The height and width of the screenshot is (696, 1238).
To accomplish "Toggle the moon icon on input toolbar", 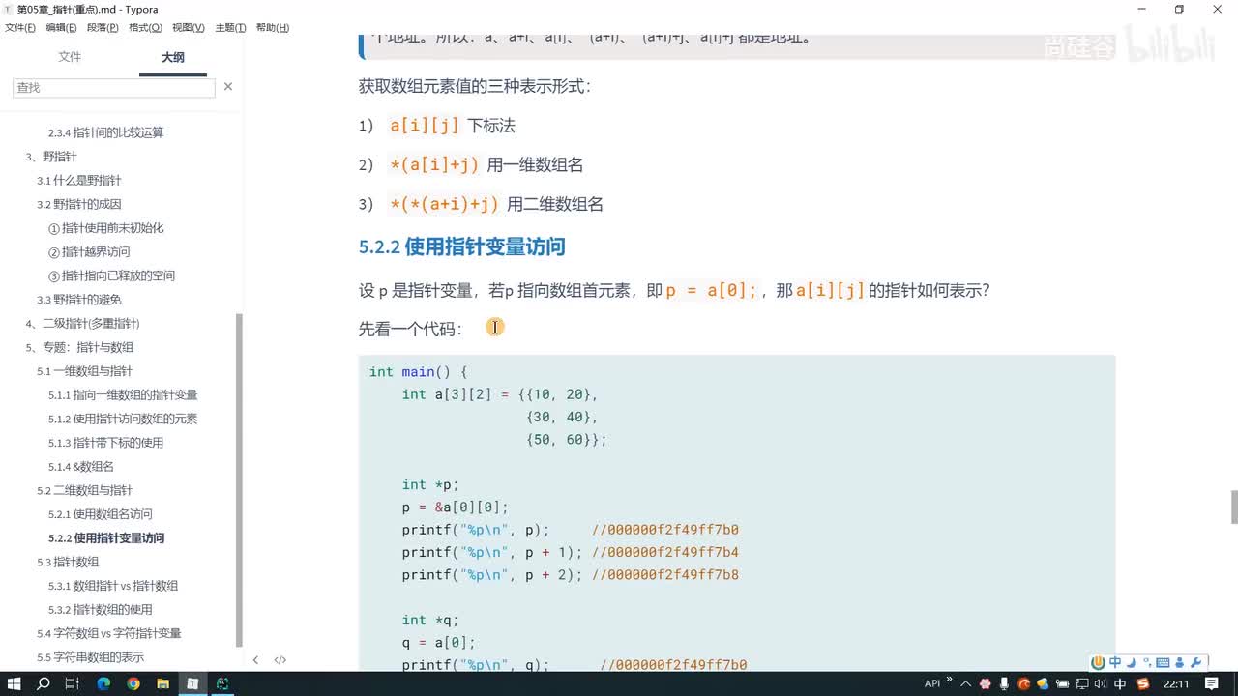I will point(1132,662).
